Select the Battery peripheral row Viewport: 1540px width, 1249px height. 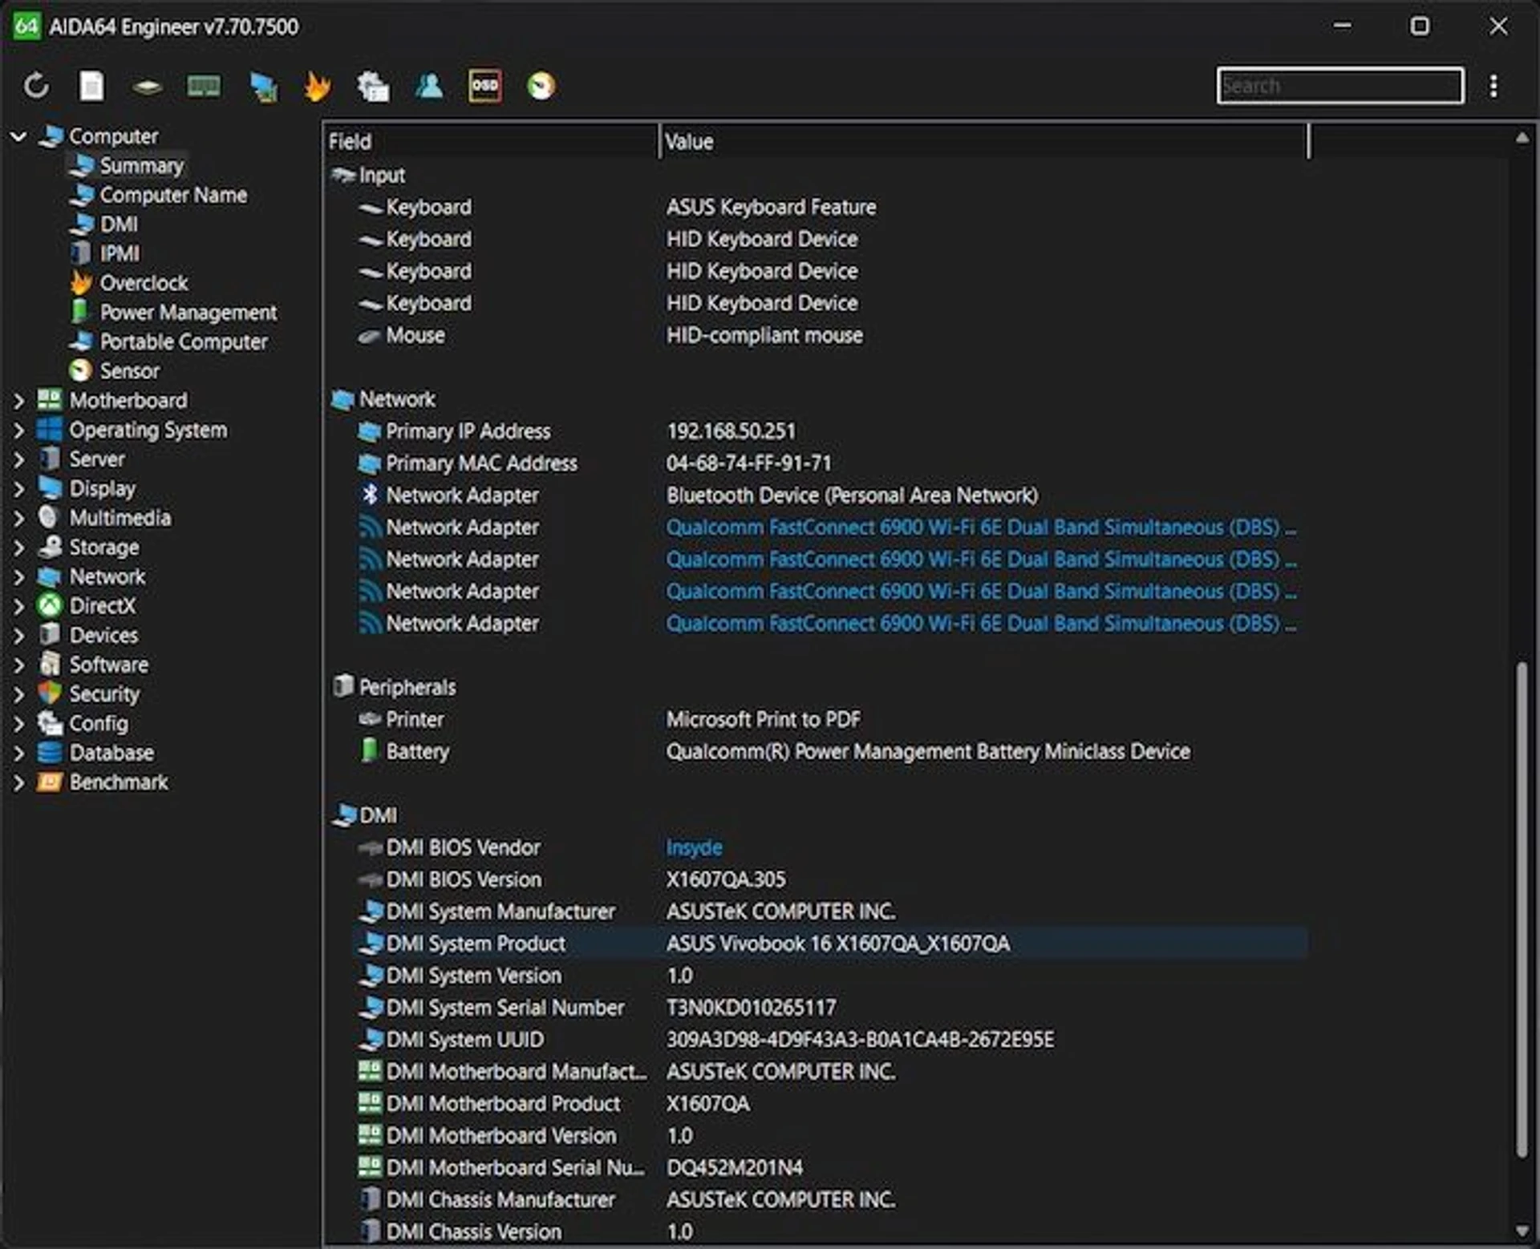830,752
